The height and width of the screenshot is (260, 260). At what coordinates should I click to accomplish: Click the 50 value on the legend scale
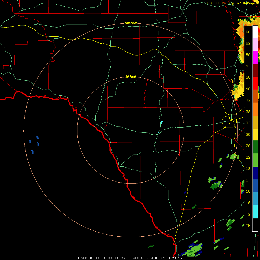pyautogui.click(x=248, y=77)
